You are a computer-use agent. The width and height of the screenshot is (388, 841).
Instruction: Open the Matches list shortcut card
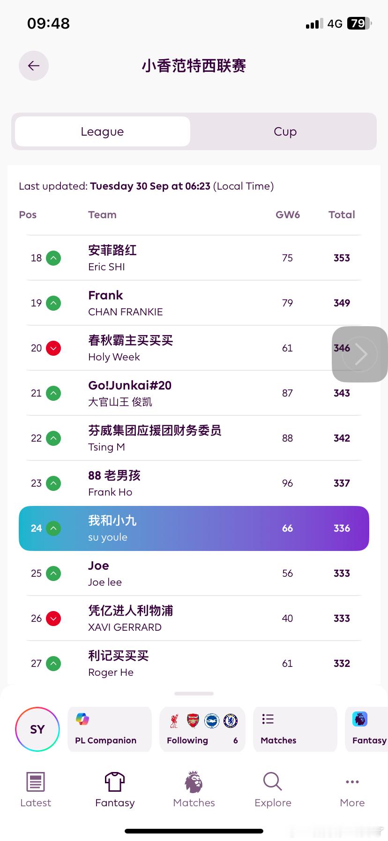tap(295, 729)
